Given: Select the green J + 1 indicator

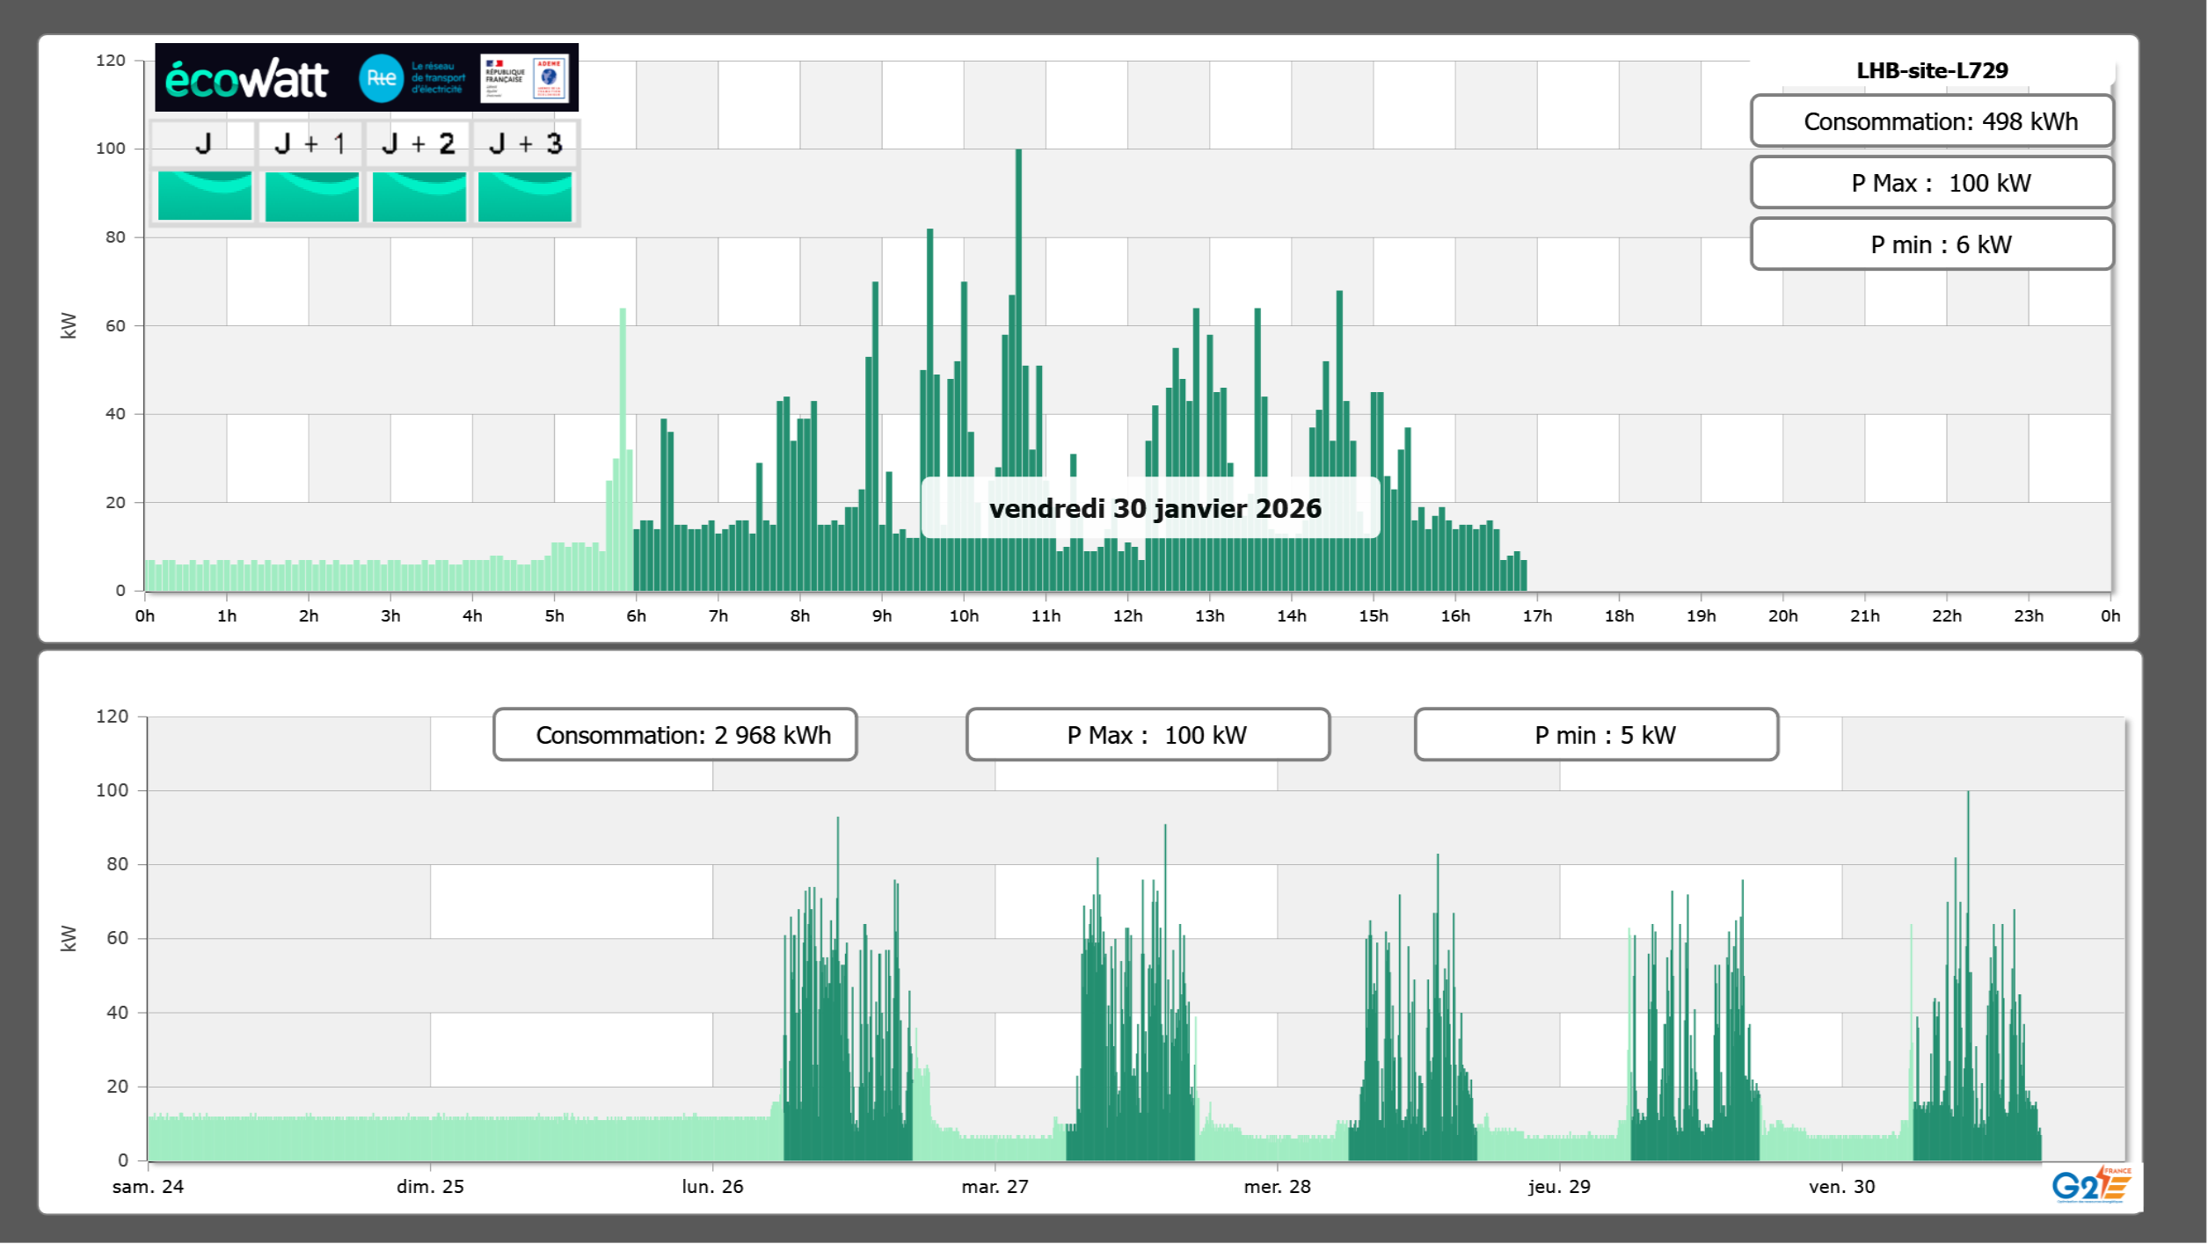Looking at the screenshot, I should (311, 196).
